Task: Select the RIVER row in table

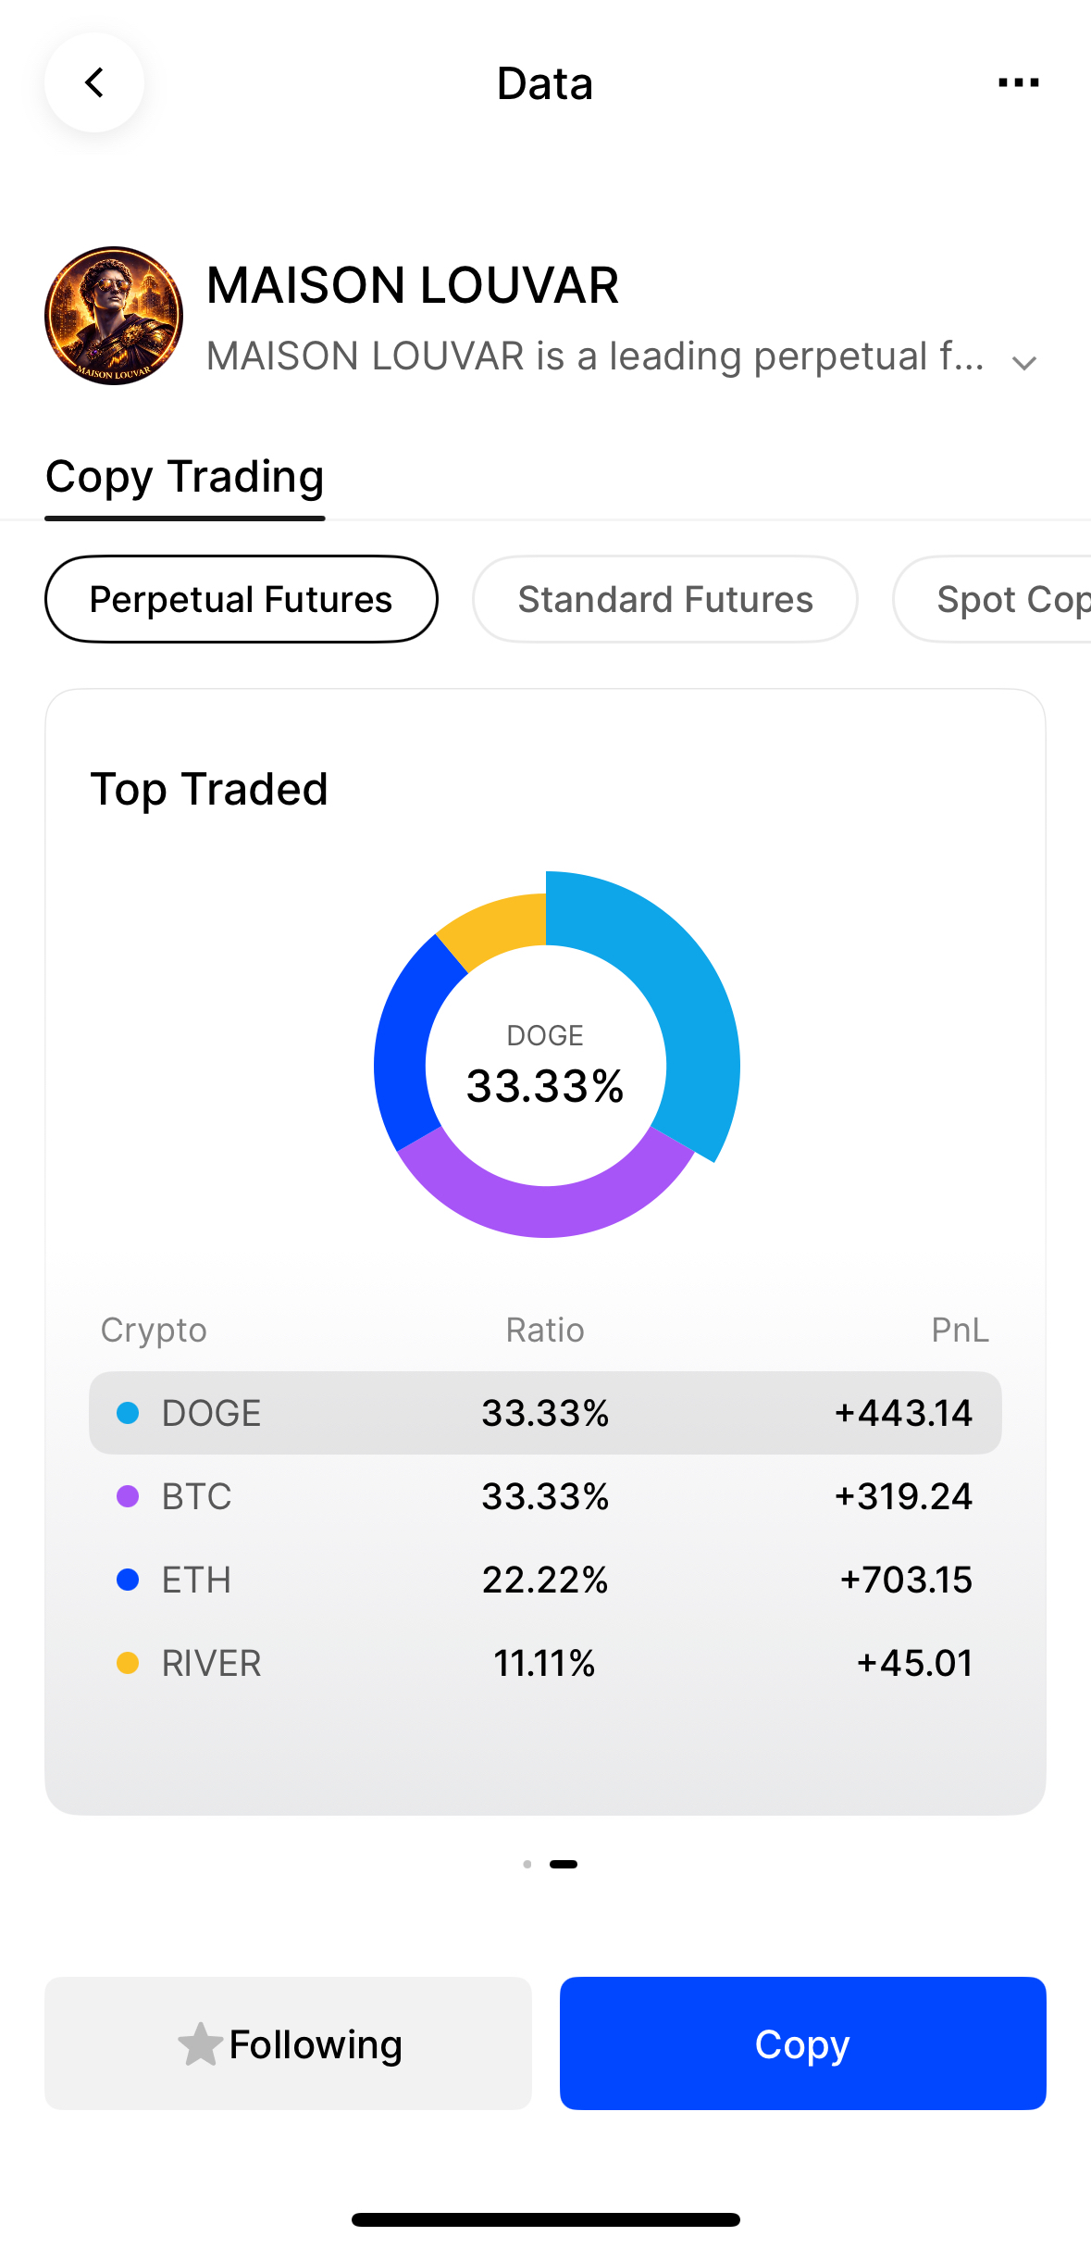Action: point(545,1663)
